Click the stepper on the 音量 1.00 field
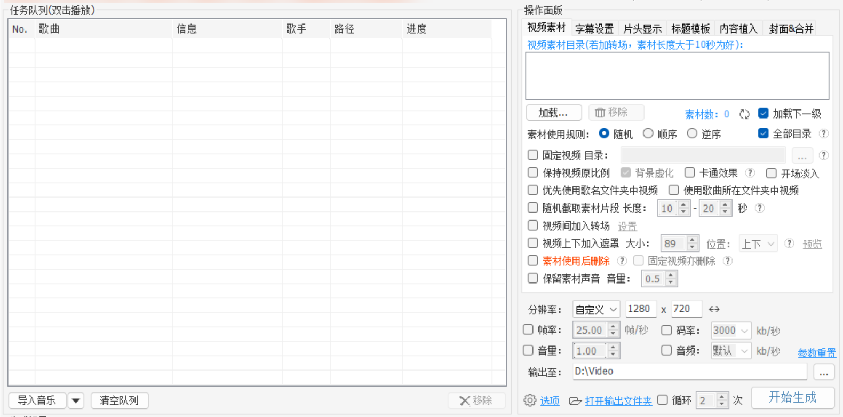 tap(613, 351)
